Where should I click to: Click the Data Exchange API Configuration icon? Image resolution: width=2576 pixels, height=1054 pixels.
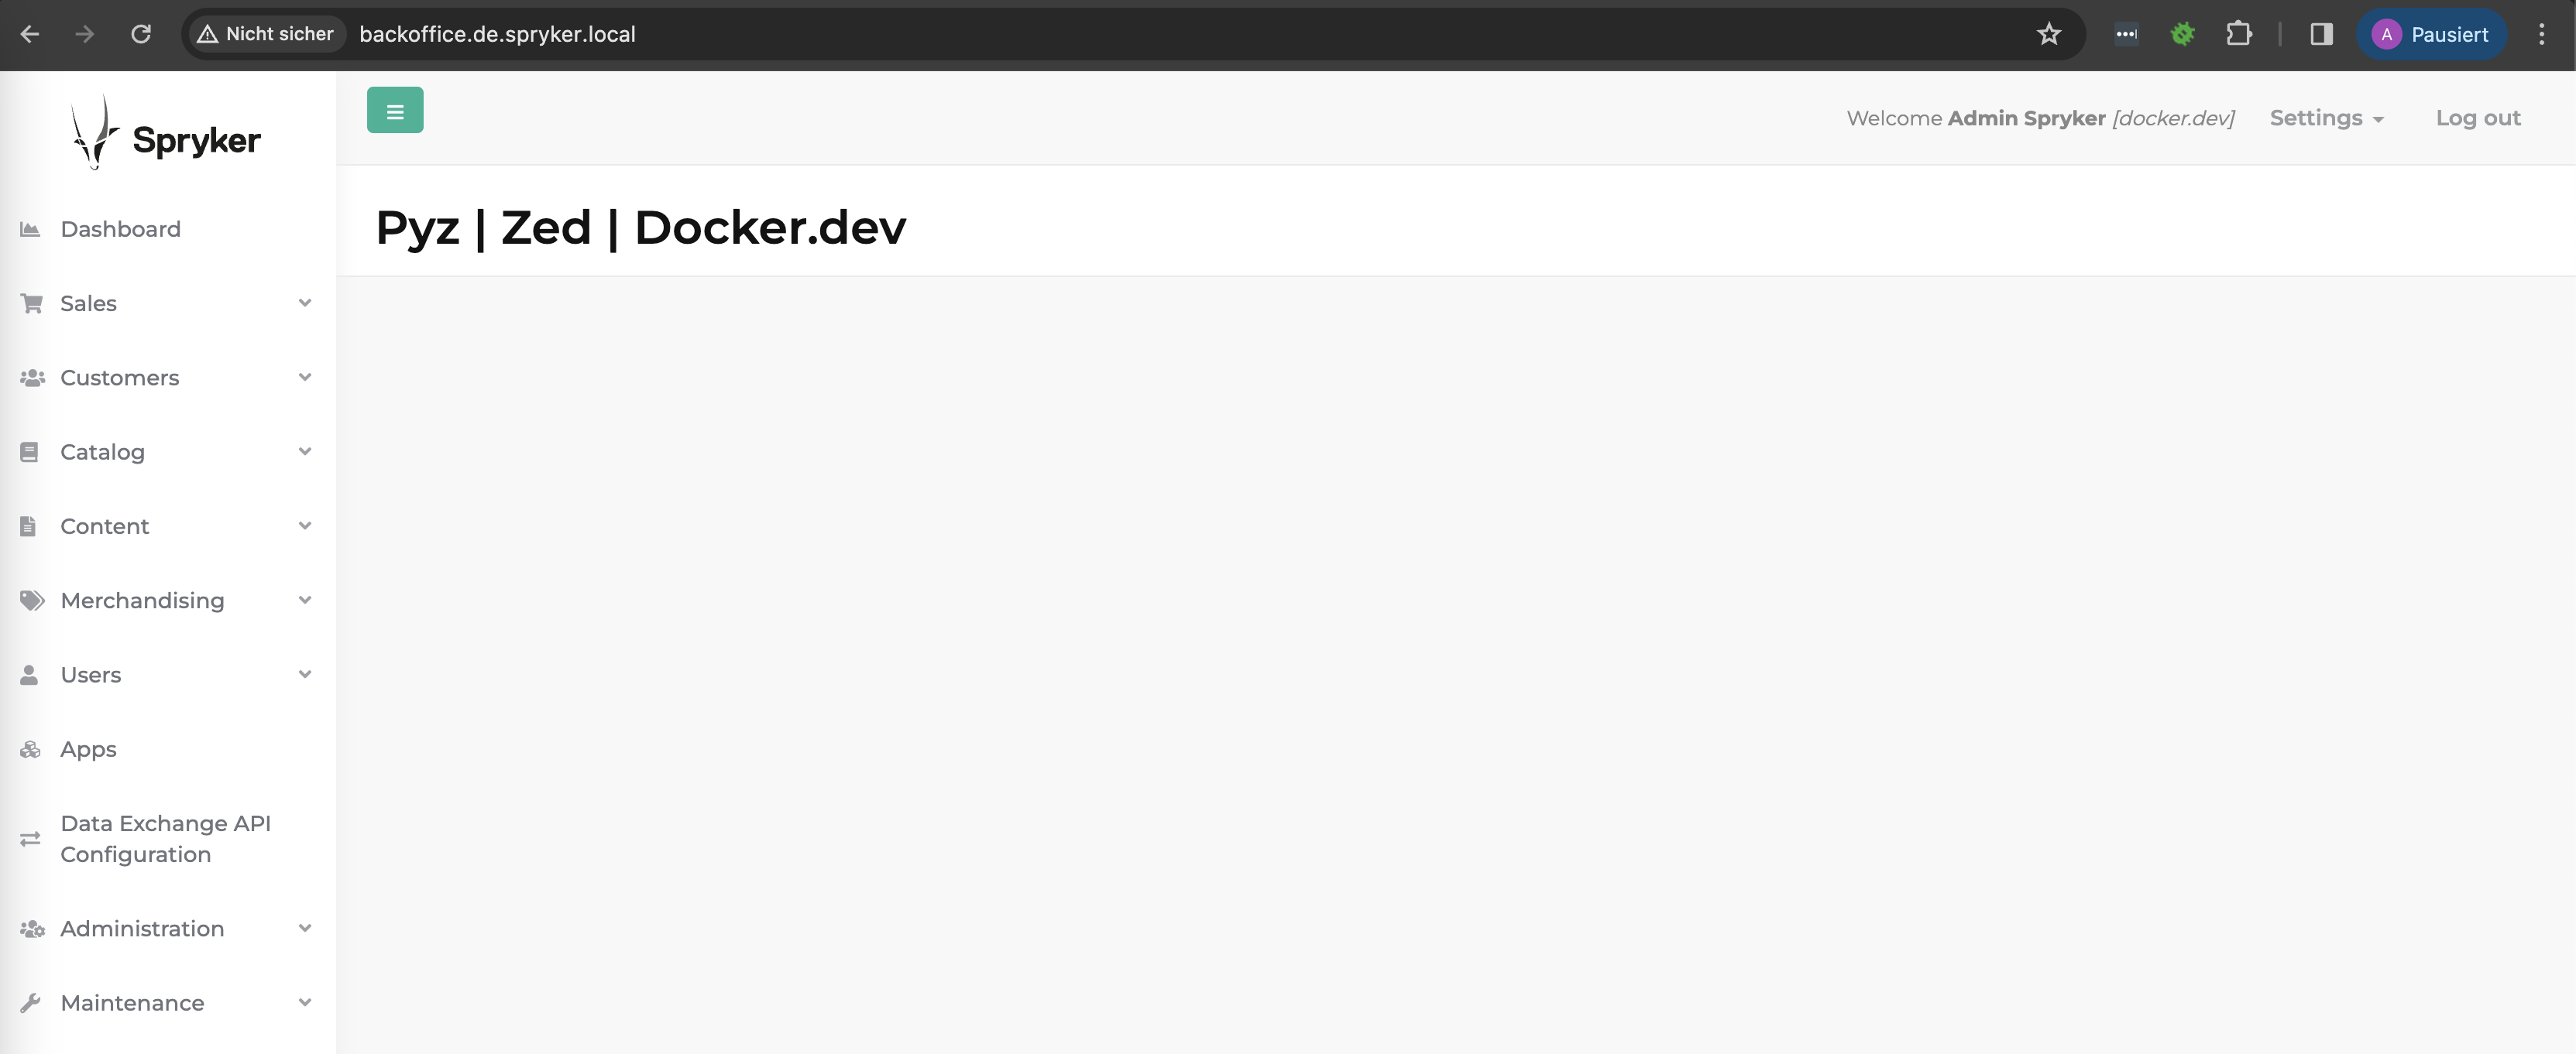(29, 837)
